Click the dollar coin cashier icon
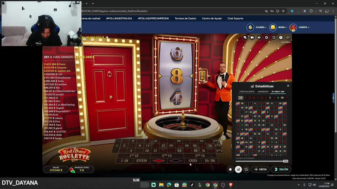Screen dimensions: 337x189 pos(250,27)
